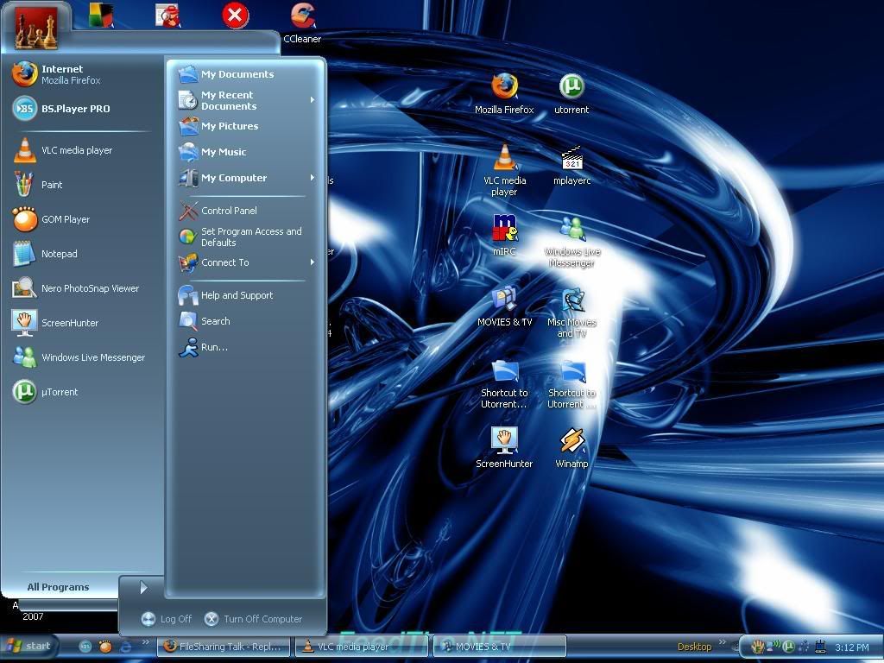Viewport: 884px width, 663px height.
Task: Launch GOM Player from Quick Launch
Action: tap(105, 647)
